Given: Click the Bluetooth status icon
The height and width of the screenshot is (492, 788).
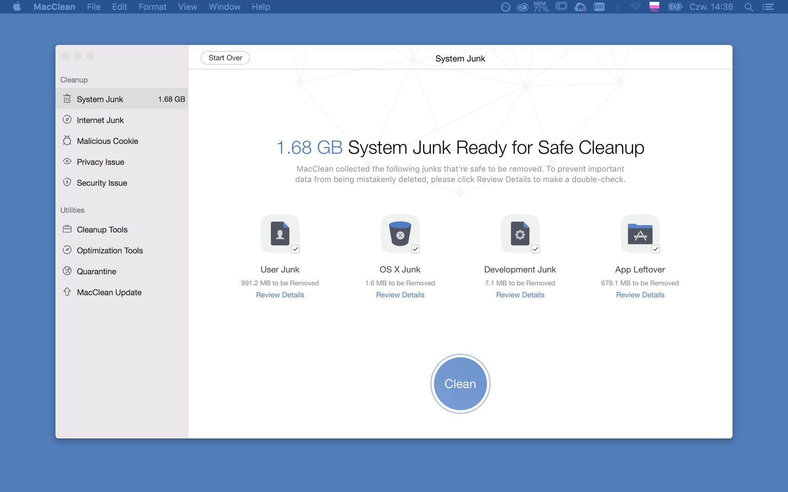Looking at the screenshot, I should pos(617,7).
